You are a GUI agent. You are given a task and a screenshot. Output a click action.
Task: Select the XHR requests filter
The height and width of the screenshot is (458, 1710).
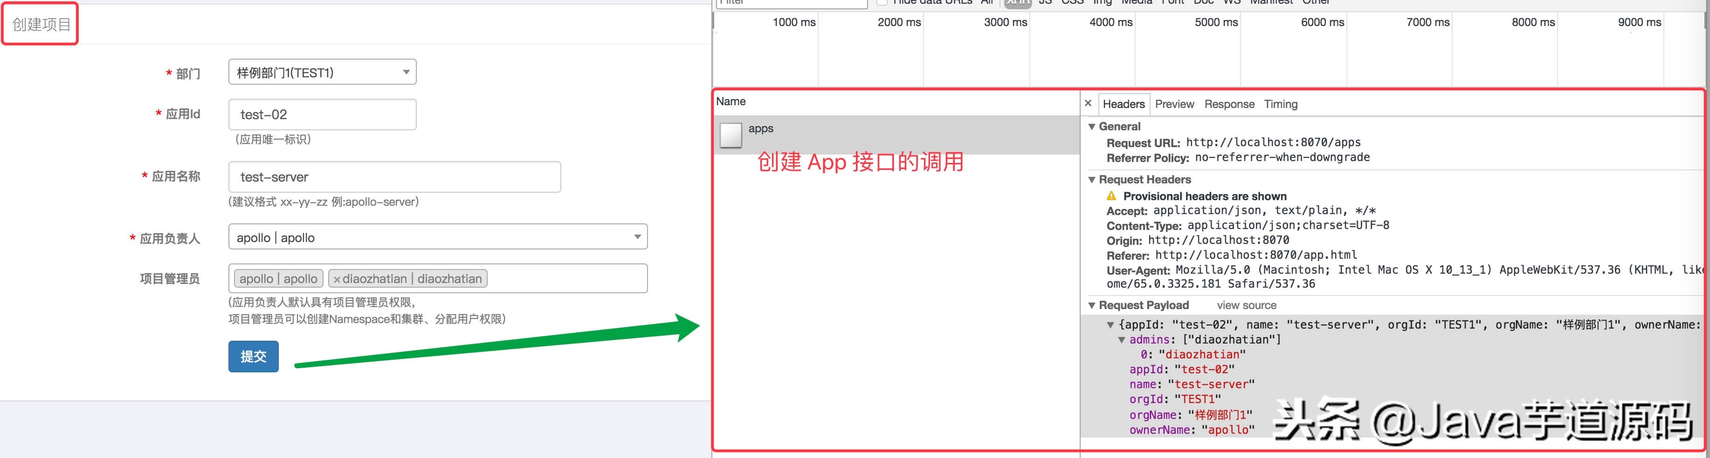pos(1018,3)
